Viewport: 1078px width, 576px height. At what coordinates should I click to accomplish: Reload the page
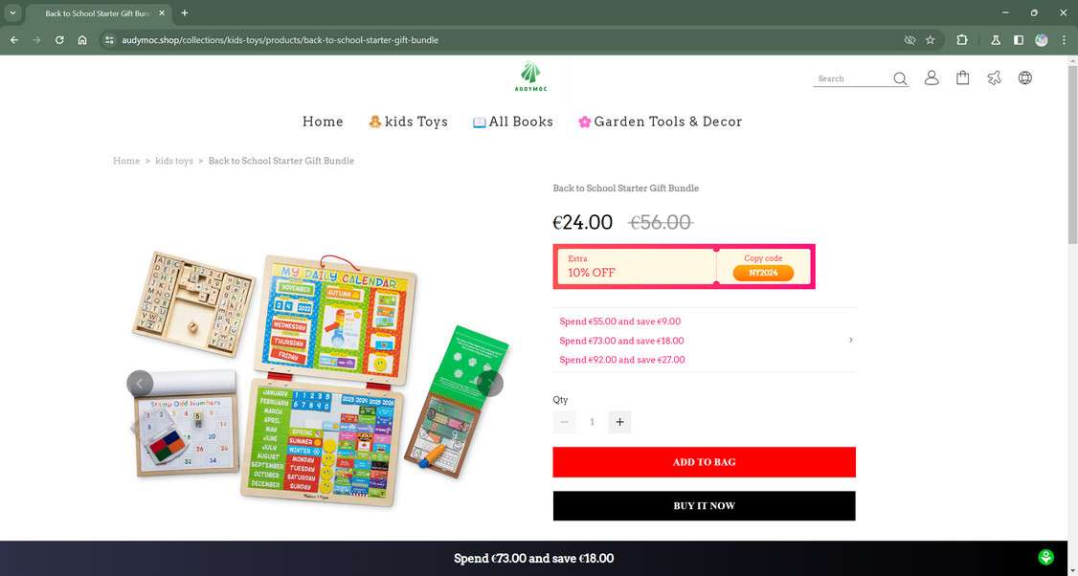(x=59, y=40)
